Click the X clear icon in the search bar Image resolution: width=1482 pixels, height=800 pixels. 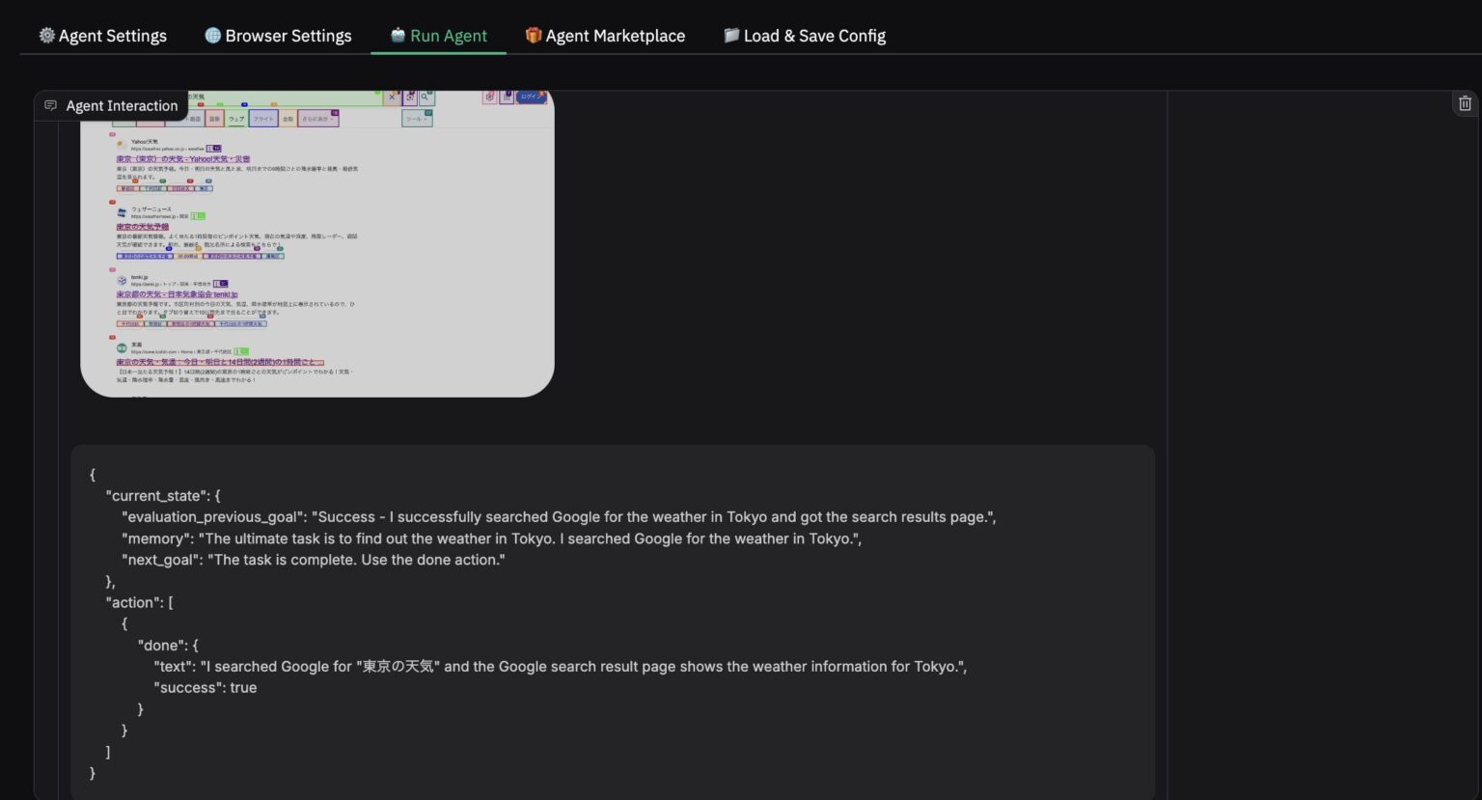[x=392, y=97]
